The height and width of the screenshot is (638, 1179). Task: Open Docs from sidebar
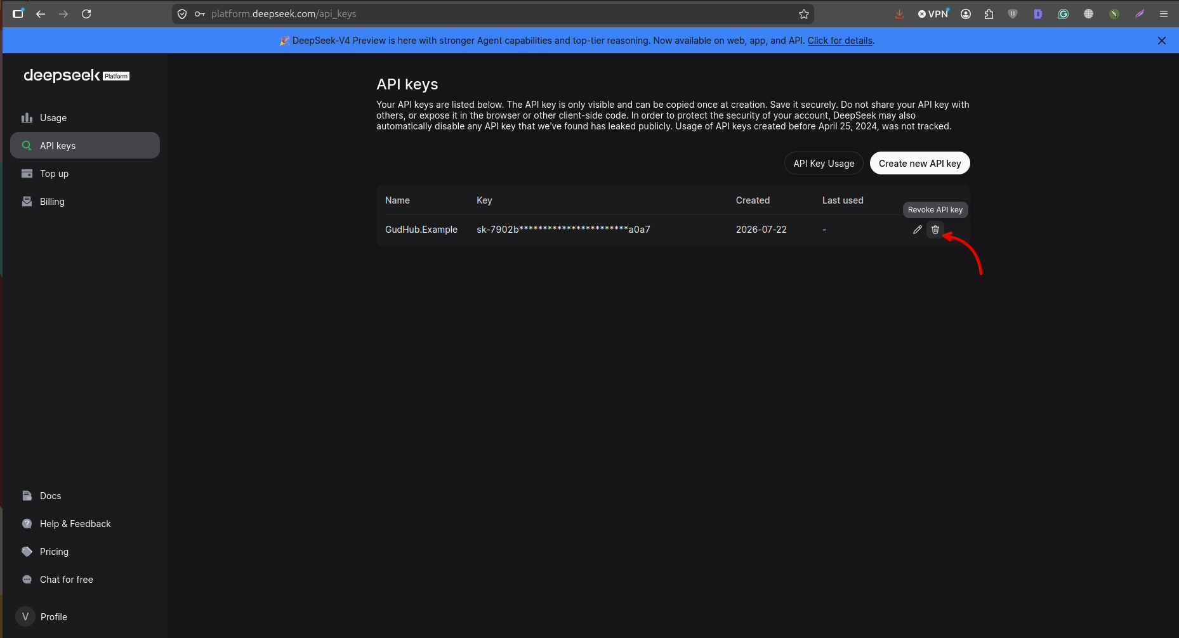[x=85, y=496]
